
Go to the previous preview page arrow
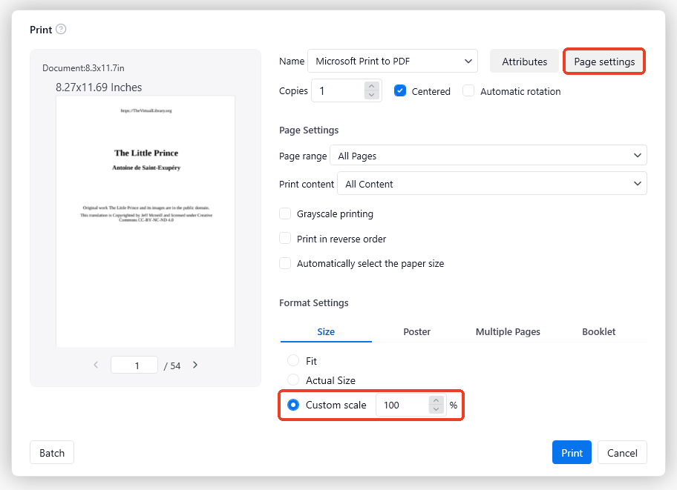click(x=96, y=365)
